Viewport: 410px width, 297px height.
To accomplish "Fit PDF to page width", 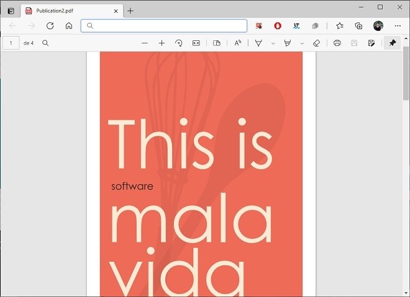I will (196, 43).
